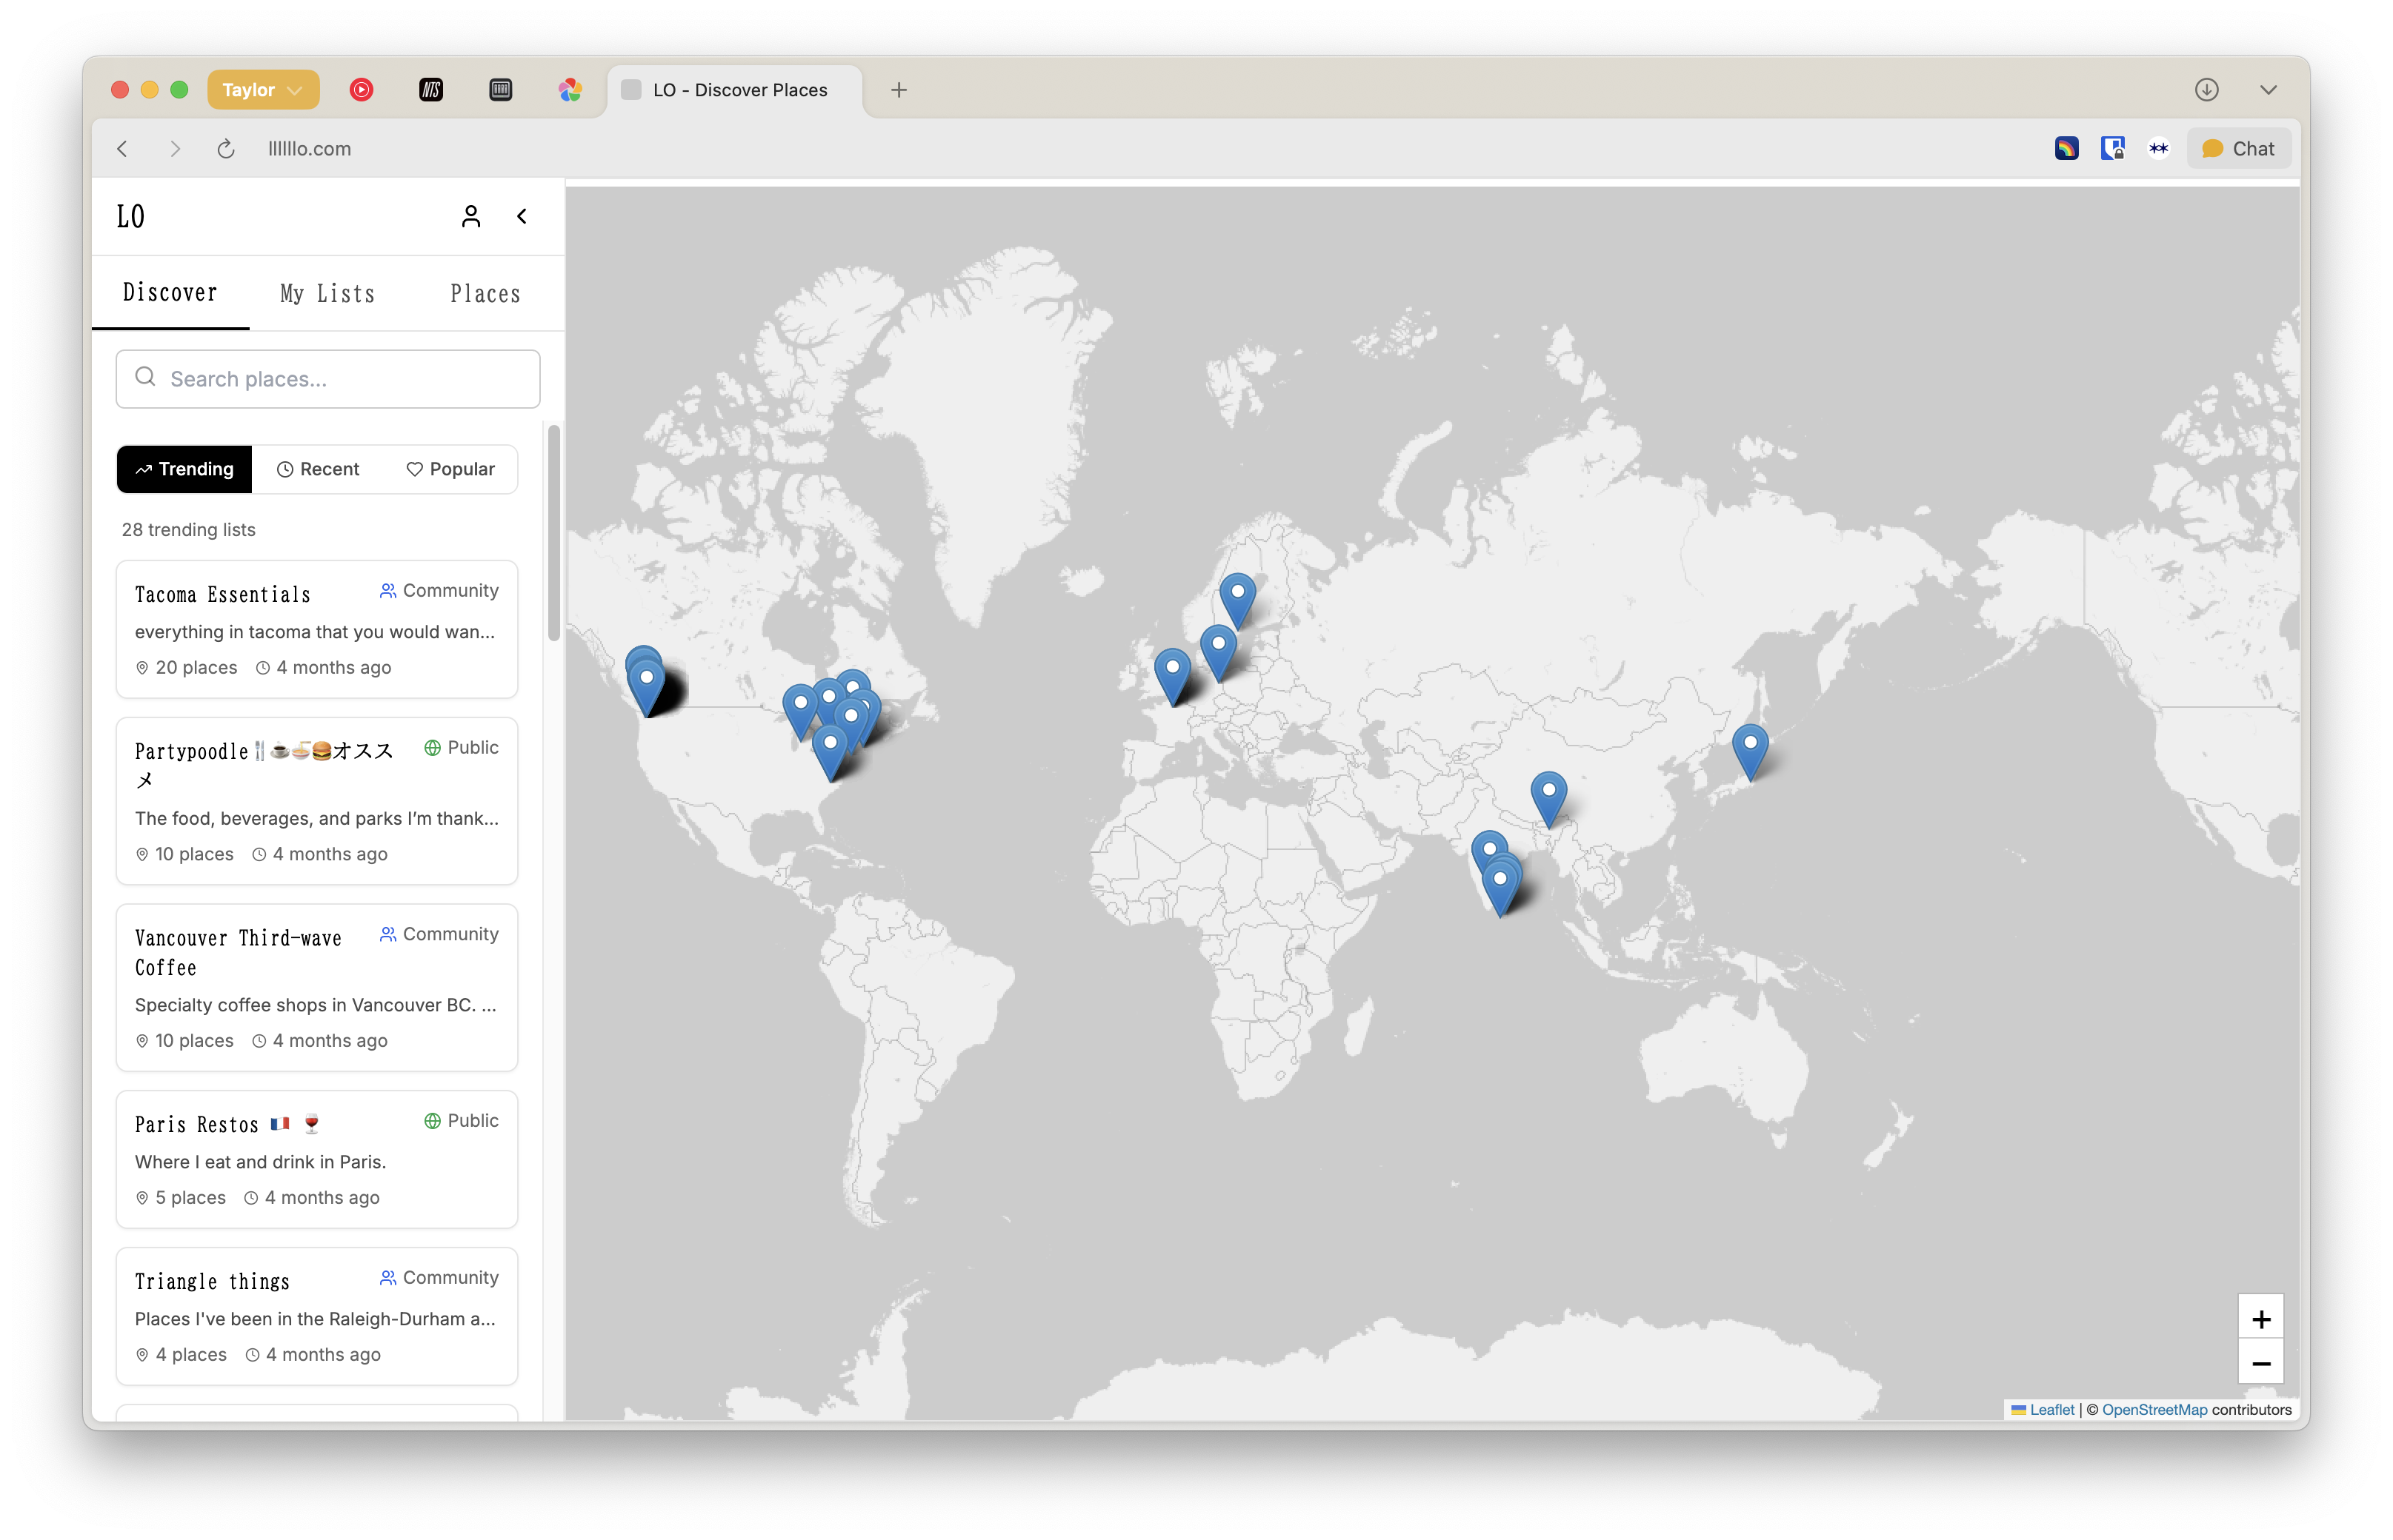This screenshot has width=2393, height=1540.
Task: Open the browser downloads icon
Action: pyautogui.click(x=2206, y=90)
